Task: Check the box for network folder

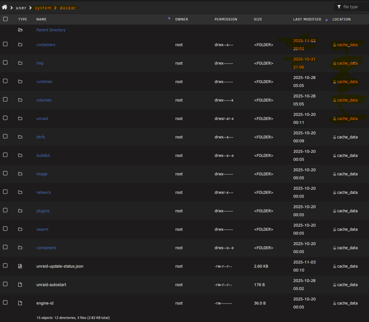Action: [5, 192]
